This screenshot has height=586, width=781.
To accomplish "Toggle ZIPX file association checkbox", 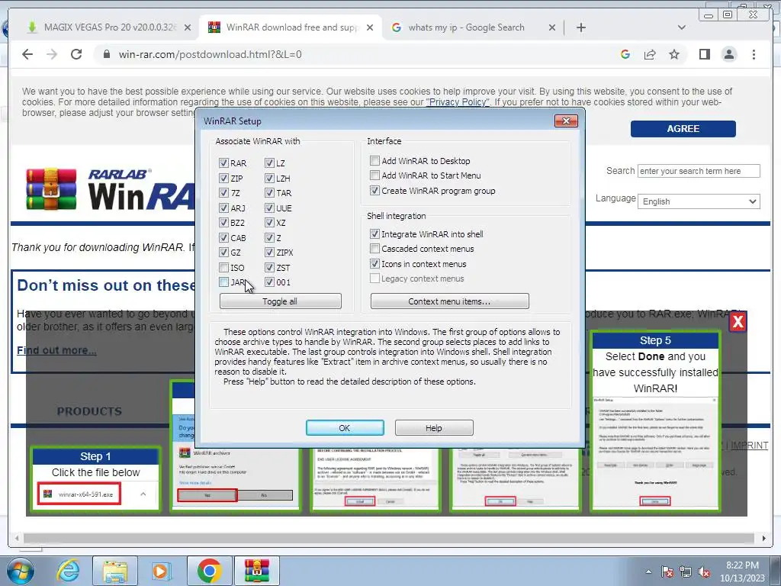I will [269, 252].
